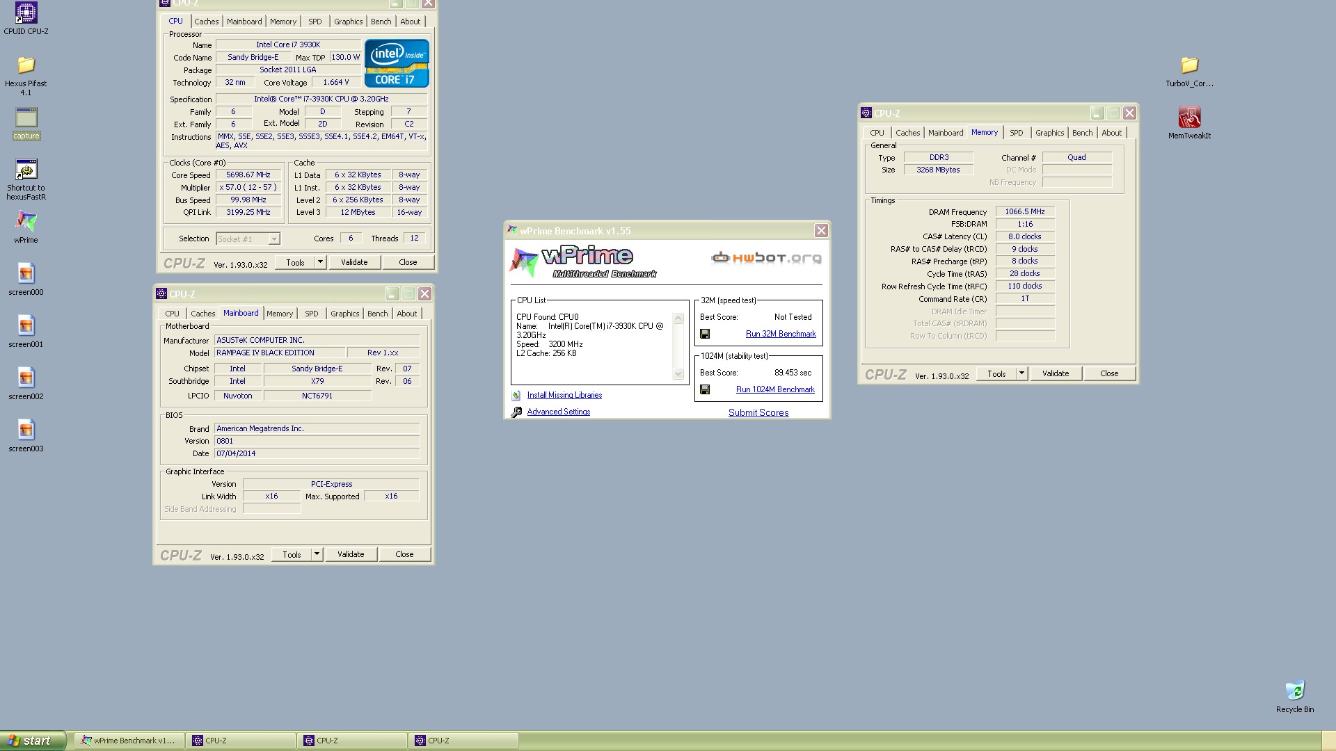The image size is (1336, 751).
Task: Click the save icon for 32M score
Action: [x=705, y=334]
